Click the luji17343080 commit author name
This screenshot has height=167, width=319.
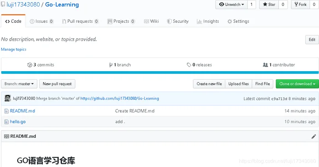(x=24, y=99)
